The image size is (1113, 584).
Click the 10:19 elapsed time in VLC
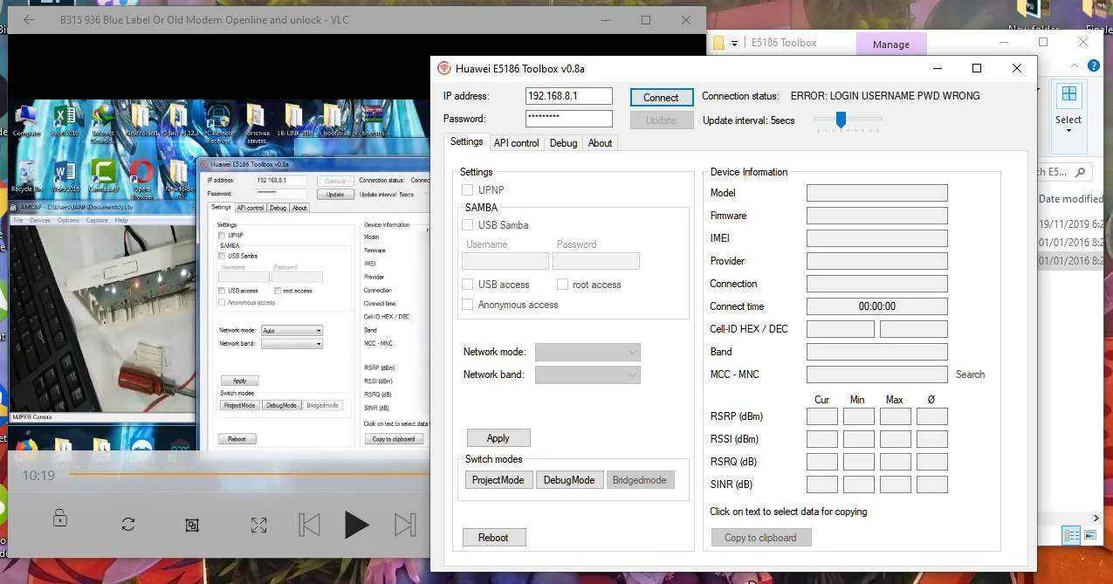[x=38, y=476]
